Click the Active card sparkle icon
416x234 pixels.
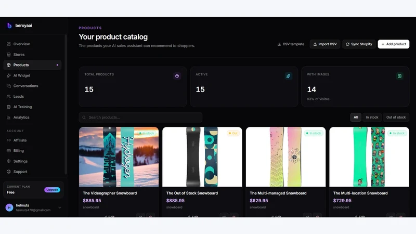pos(288,76)
